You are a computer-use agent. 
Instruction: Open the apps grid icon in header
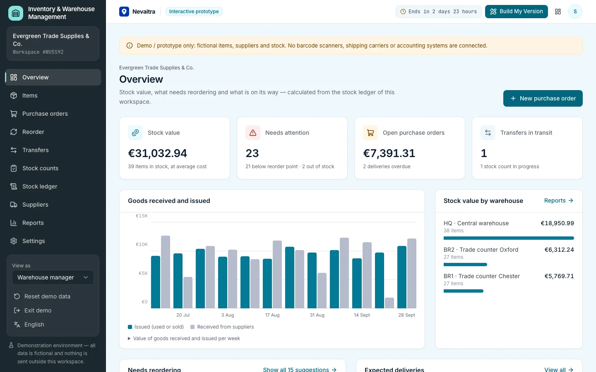(x=558, y=12)
